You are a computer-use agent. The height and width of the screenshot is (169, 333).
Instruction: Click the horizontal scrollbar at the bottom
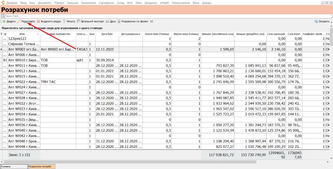pos(129,162)
